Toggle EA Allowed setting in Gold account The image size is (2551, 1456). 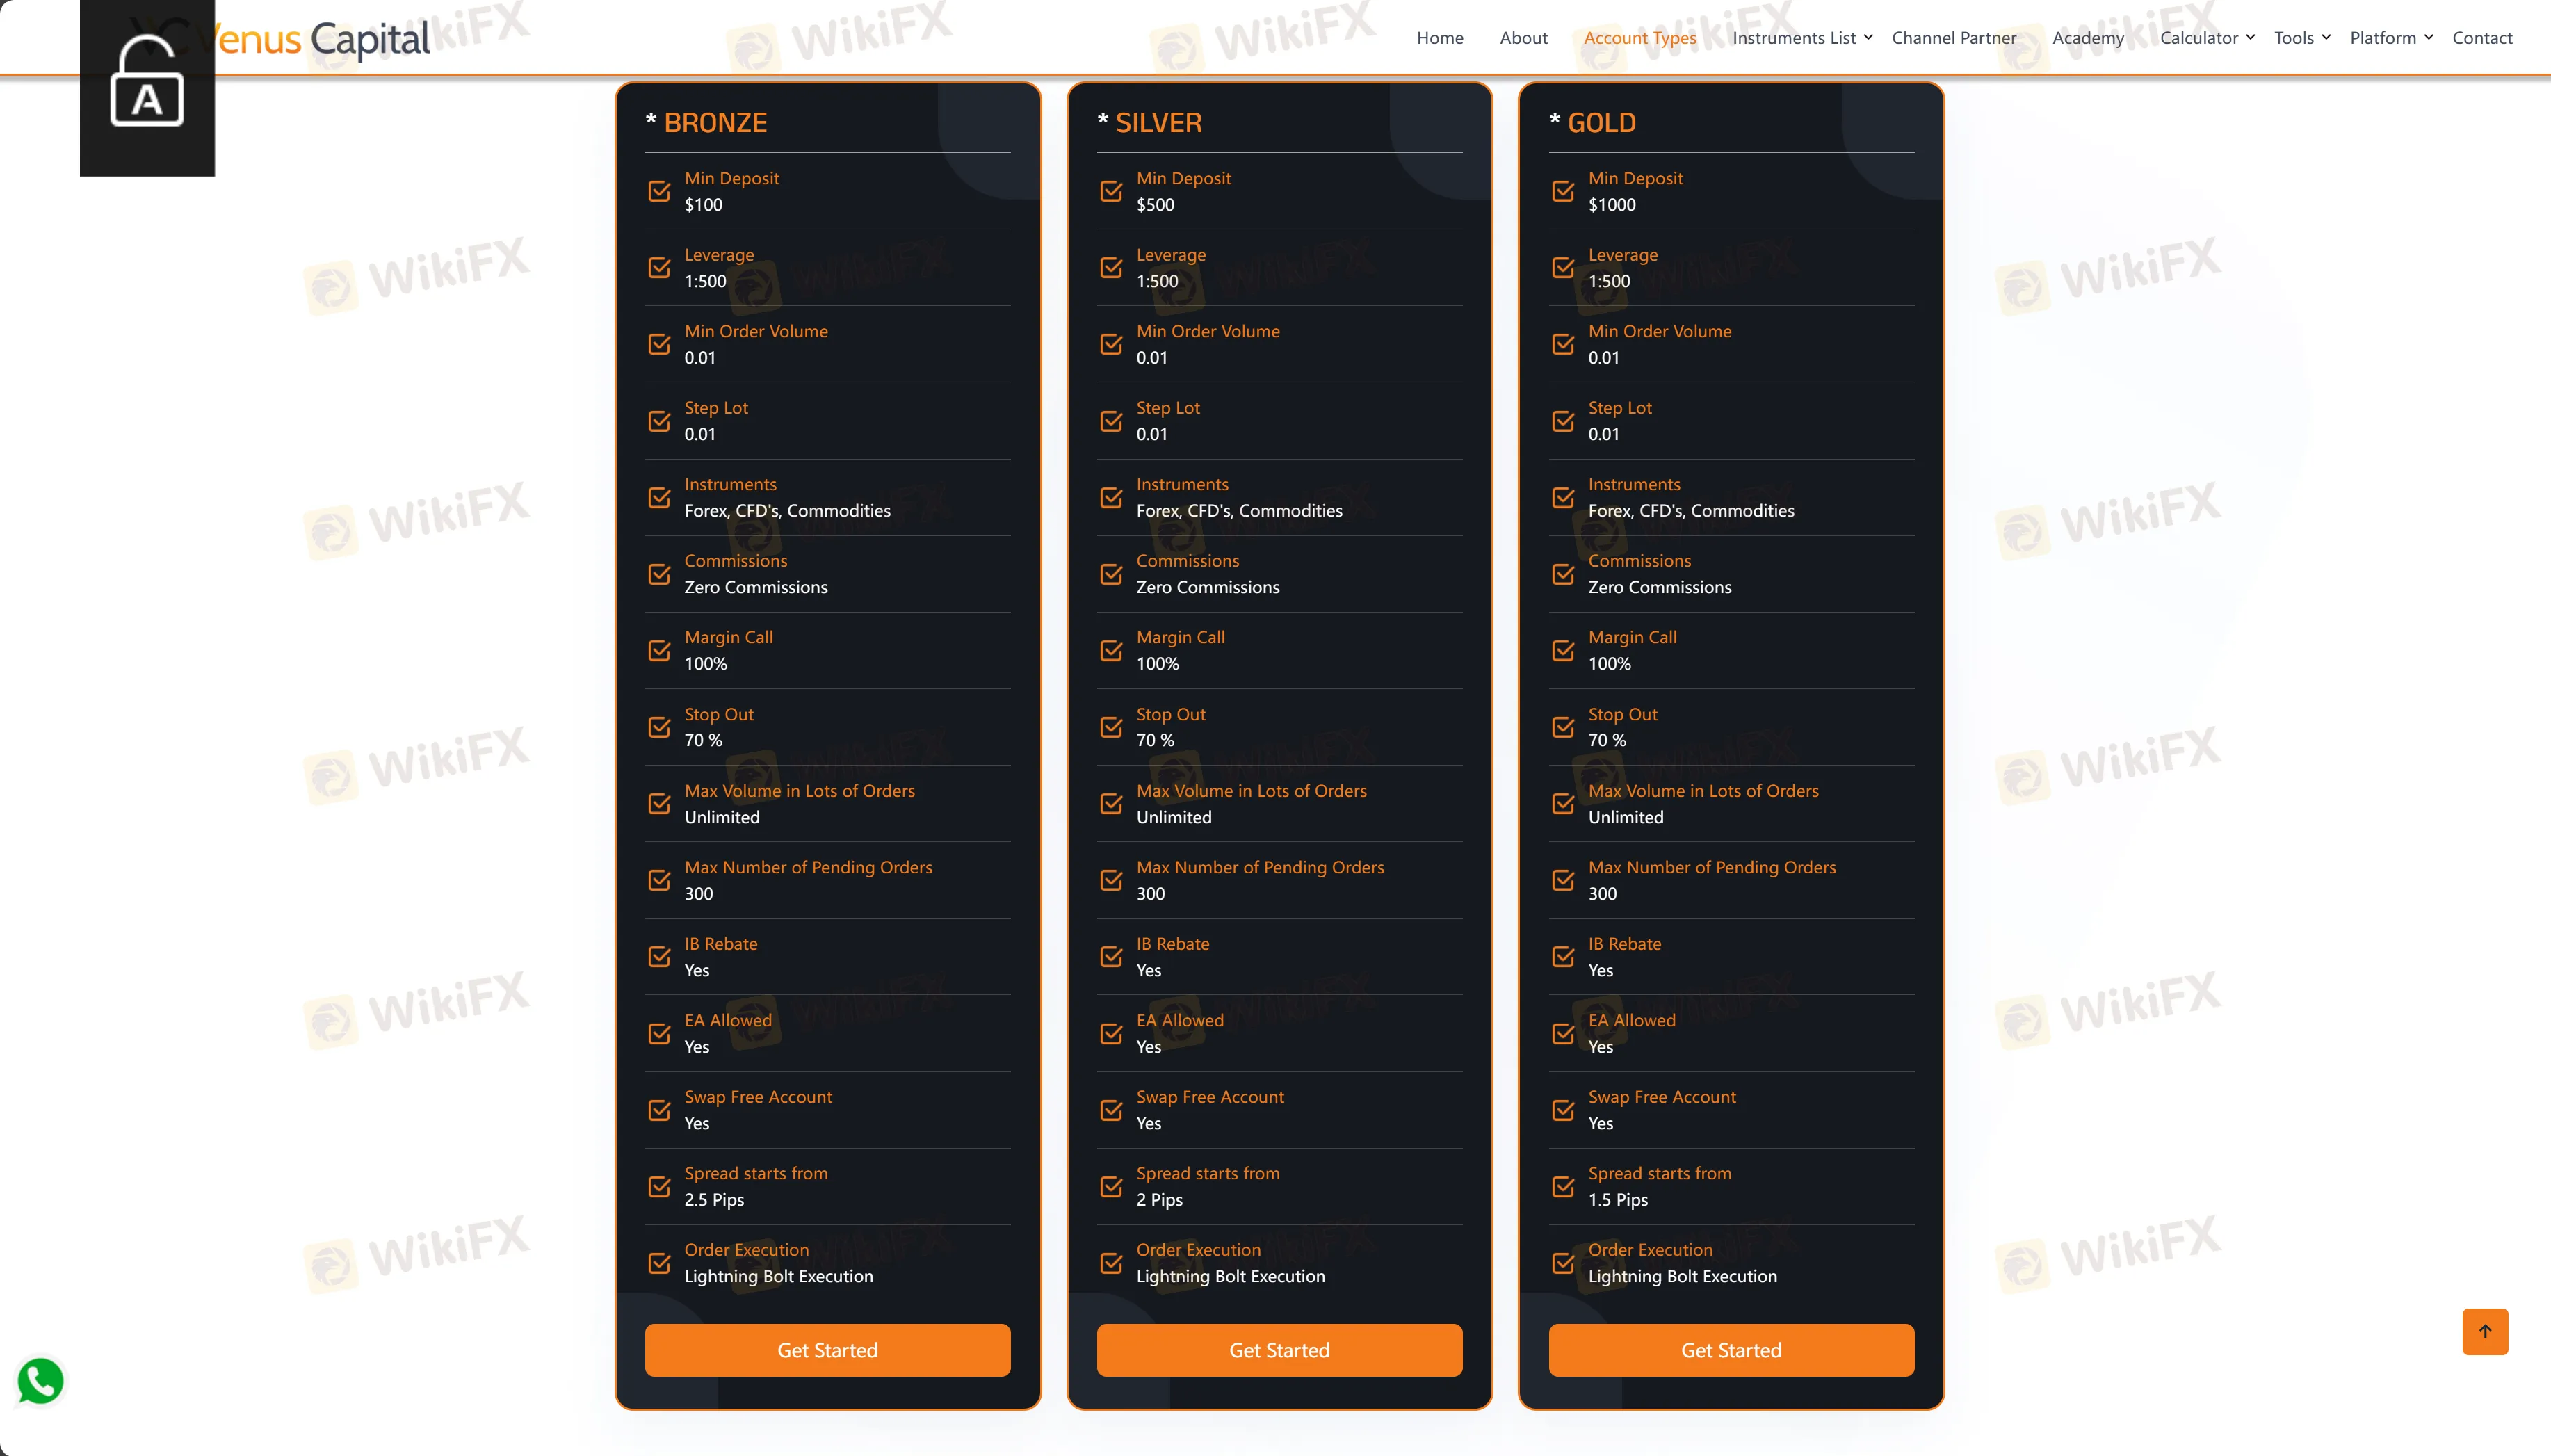click(1563, 1032)
